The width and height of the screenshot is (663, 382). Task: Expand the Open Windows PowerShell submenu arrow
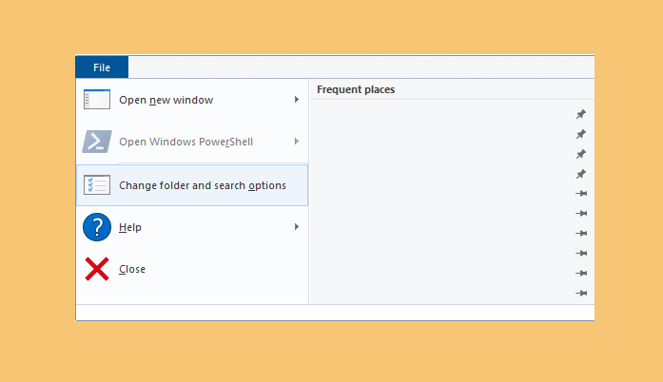pos(297,142)
